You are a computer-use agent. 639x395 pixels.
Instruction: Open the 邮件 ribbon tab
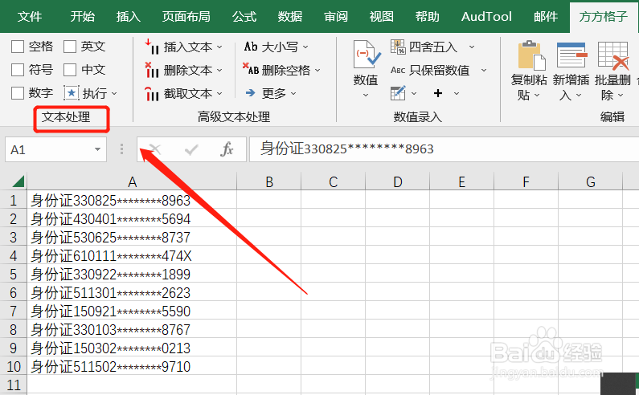(x=546, y=17)
